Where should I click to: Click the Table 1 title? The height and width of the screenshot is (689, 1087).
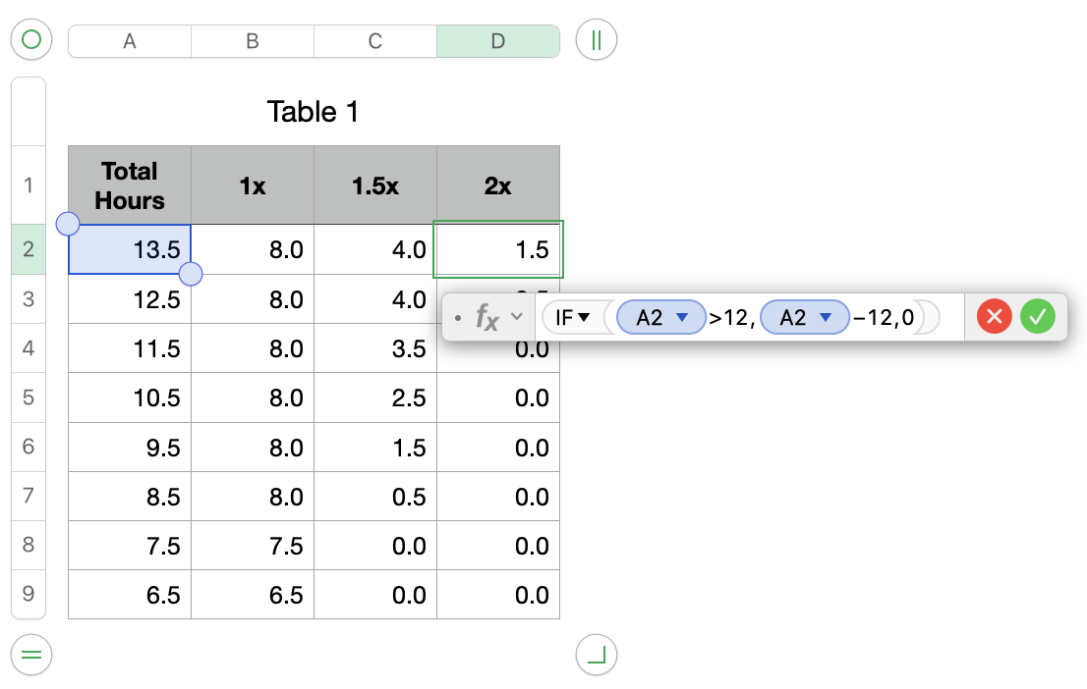[313, 112]
